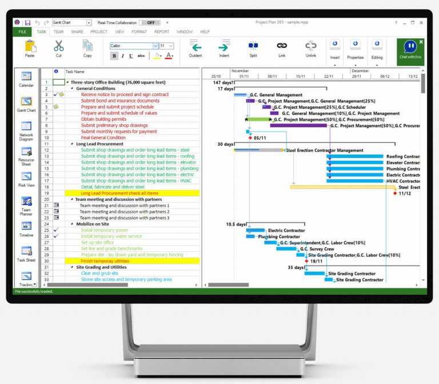
Task: Click the Paste clipboard icon
Action: 30,46
